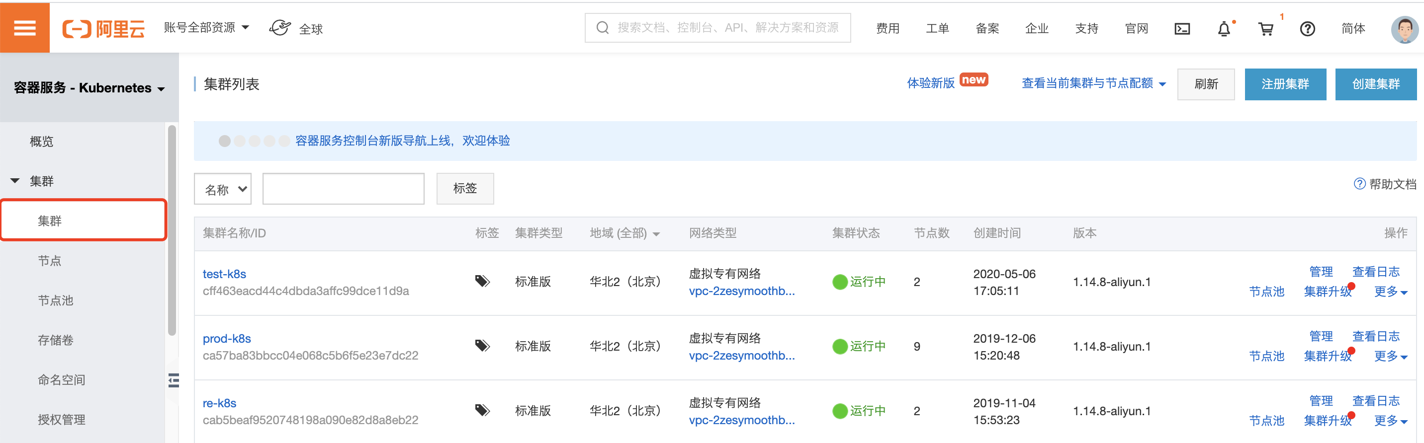Select 节点池 in the sidebar

pyautogui.click(x=55, y=300)
